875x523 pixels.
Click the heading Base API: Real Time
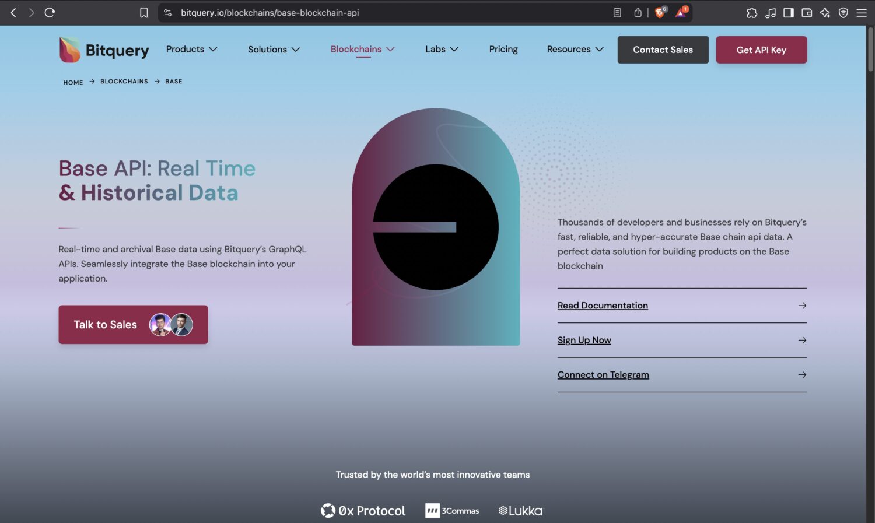pos(157,169)
